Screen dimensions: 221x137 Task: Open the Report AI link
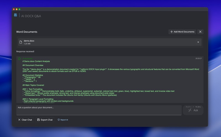point(63,120)
